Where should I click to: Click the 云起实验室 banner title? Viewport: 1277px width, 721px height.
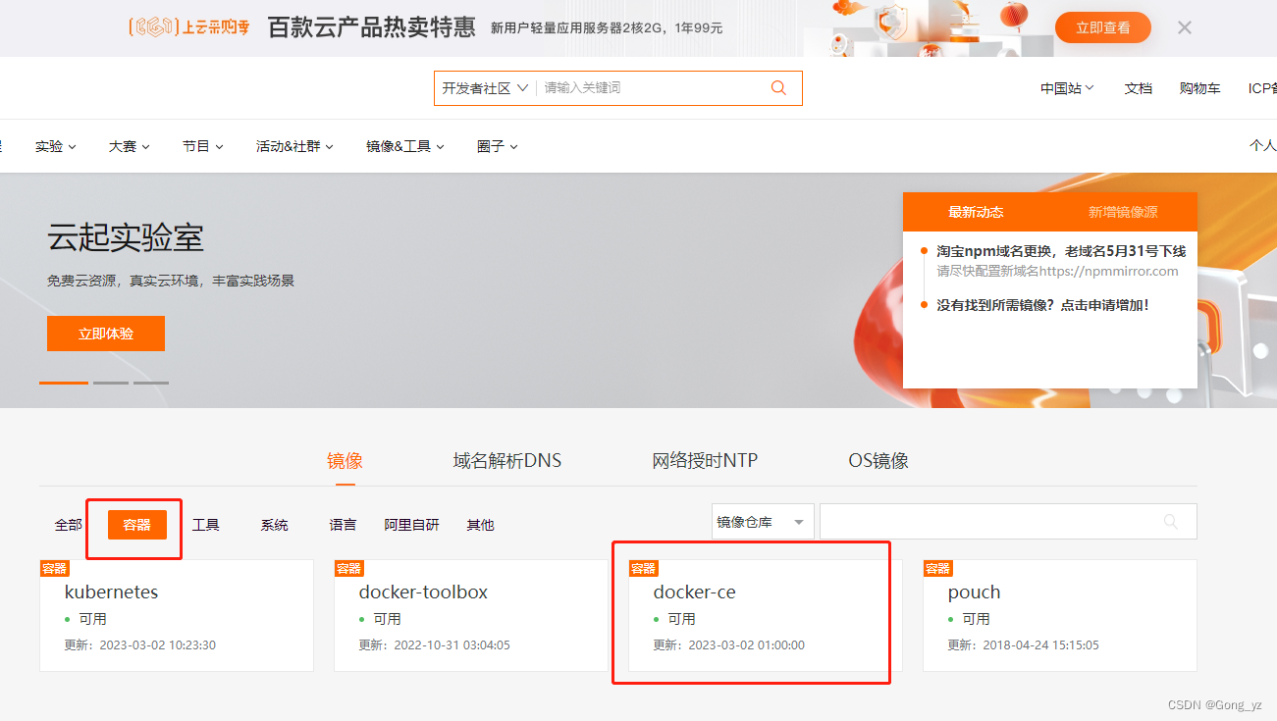pos(126,237)
